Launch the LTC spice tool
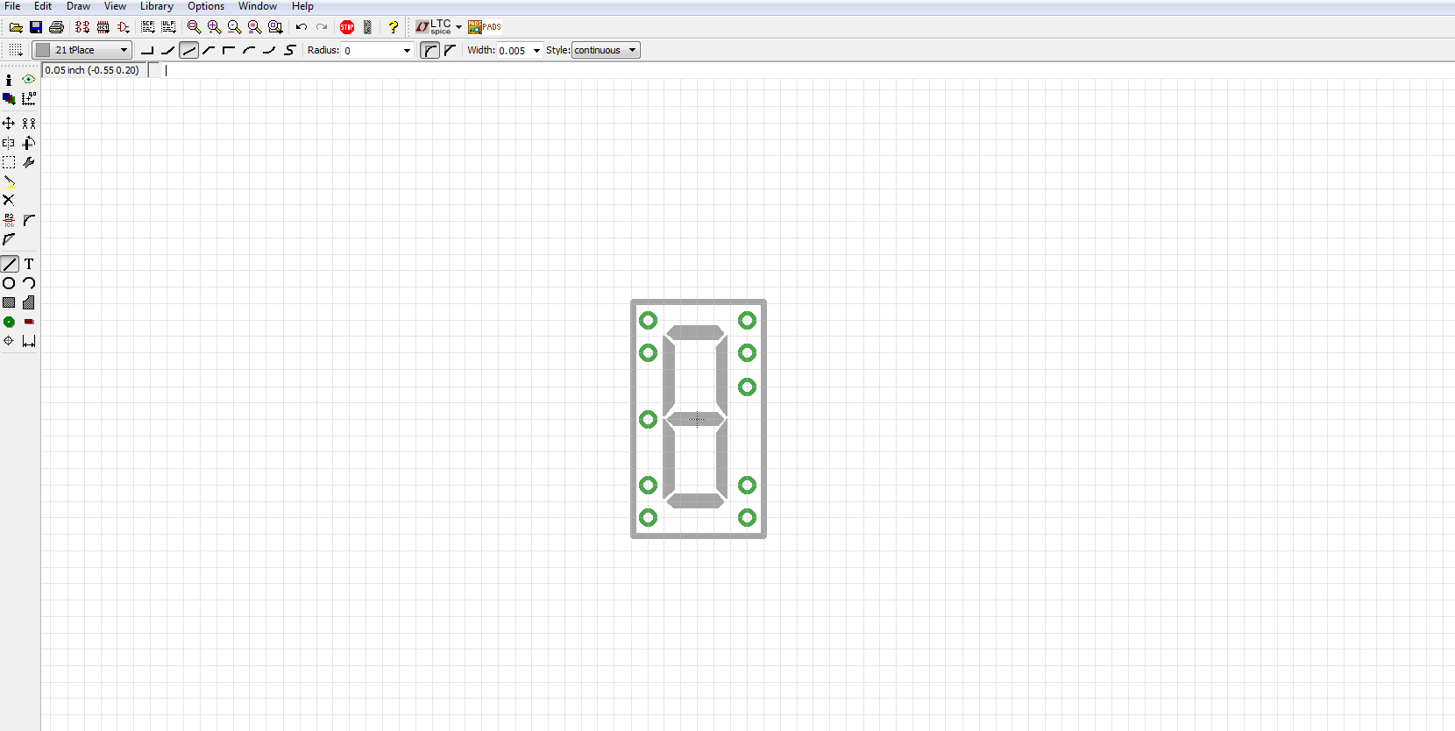1455x731 pixels. coord(433,27)
